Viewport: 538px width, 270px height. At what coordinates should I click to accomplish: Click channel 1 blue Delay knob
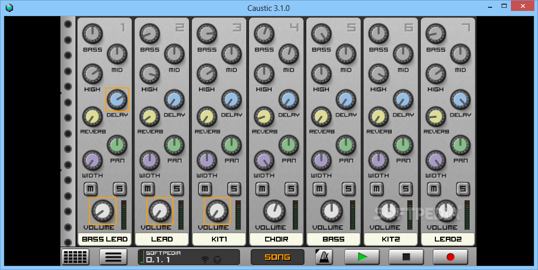coord(117,99)
